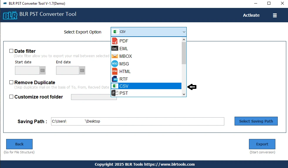Screen dimensions: 288x168
Task: Click CSV icon in the combo box
Action: pyautogui.click(x=115, y=32)
